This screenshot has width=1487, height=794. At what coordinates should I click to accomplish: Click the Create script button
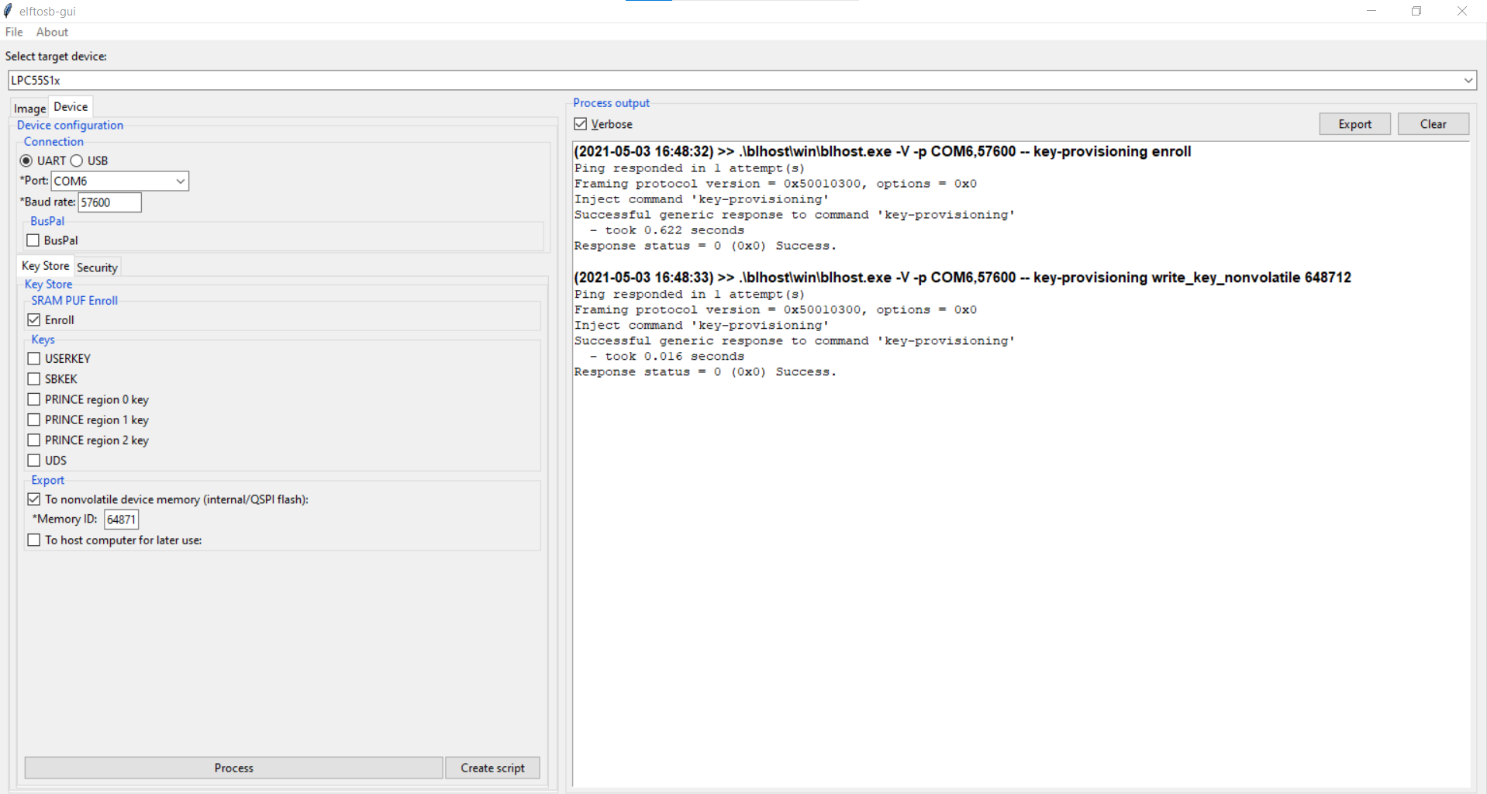[x=492, y=768]
